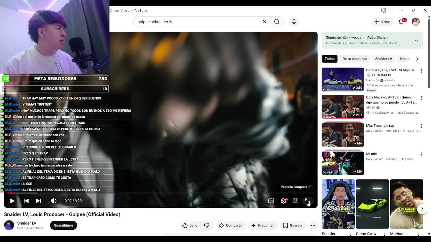Open options for Hades66 Si Mijo Si video
The image size is (431, 242).
(421, 71)
